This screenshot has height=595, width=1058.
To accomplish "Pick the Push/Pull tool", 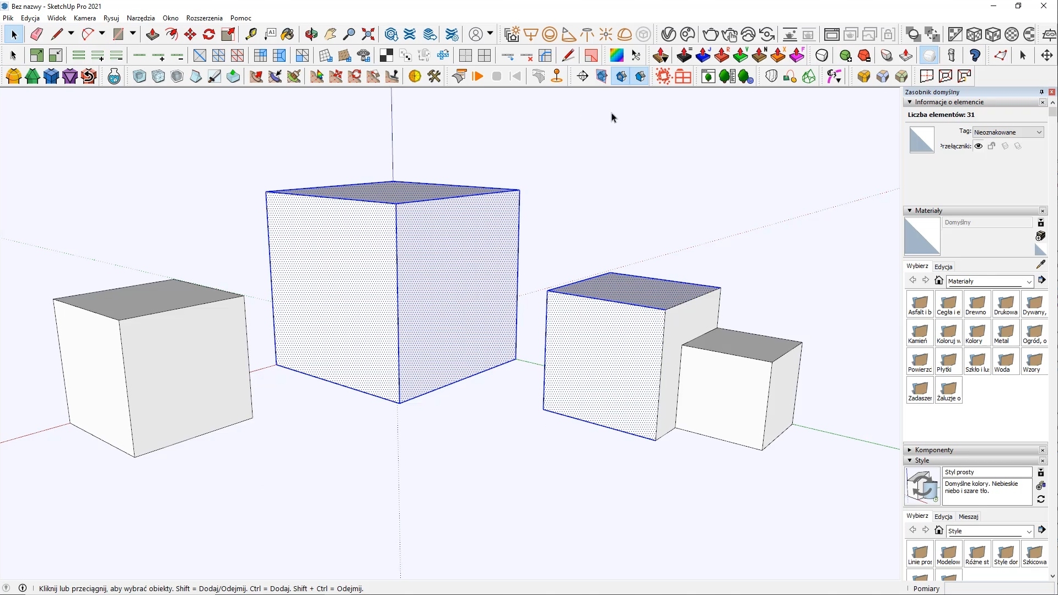I will click(152, 34).
